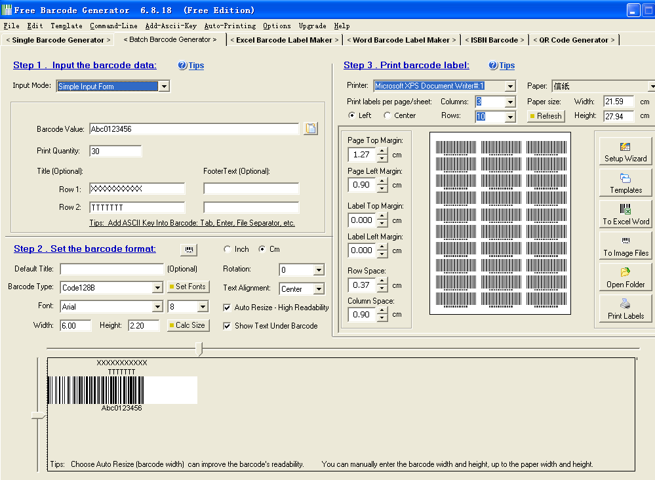Image resolution: width=655 pixels, height=480 pixels.
Task: Click the horizontal preview zoom slider handle
Action: [x=199, y=349]
